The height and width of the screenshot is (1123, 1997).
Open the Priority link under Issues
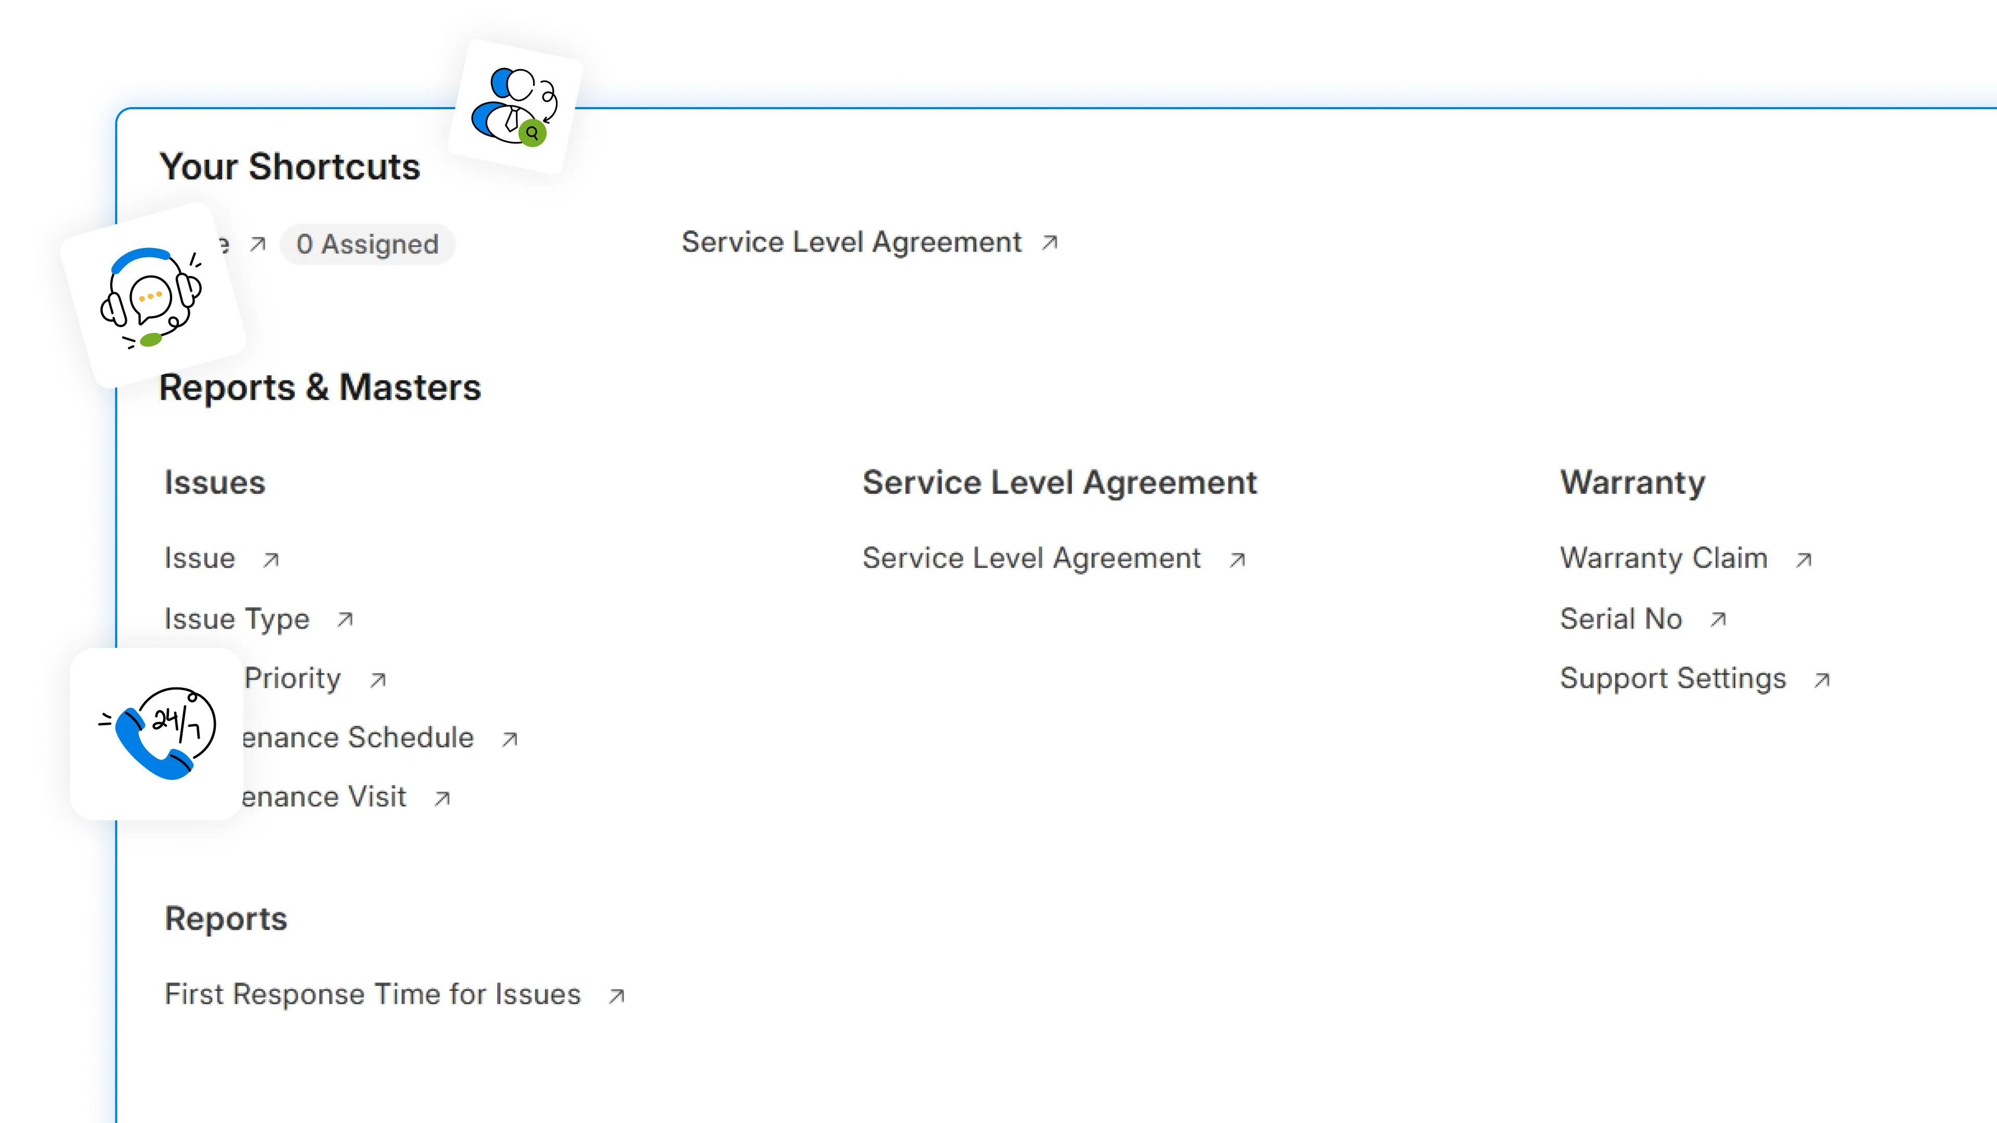click(292, 678)
